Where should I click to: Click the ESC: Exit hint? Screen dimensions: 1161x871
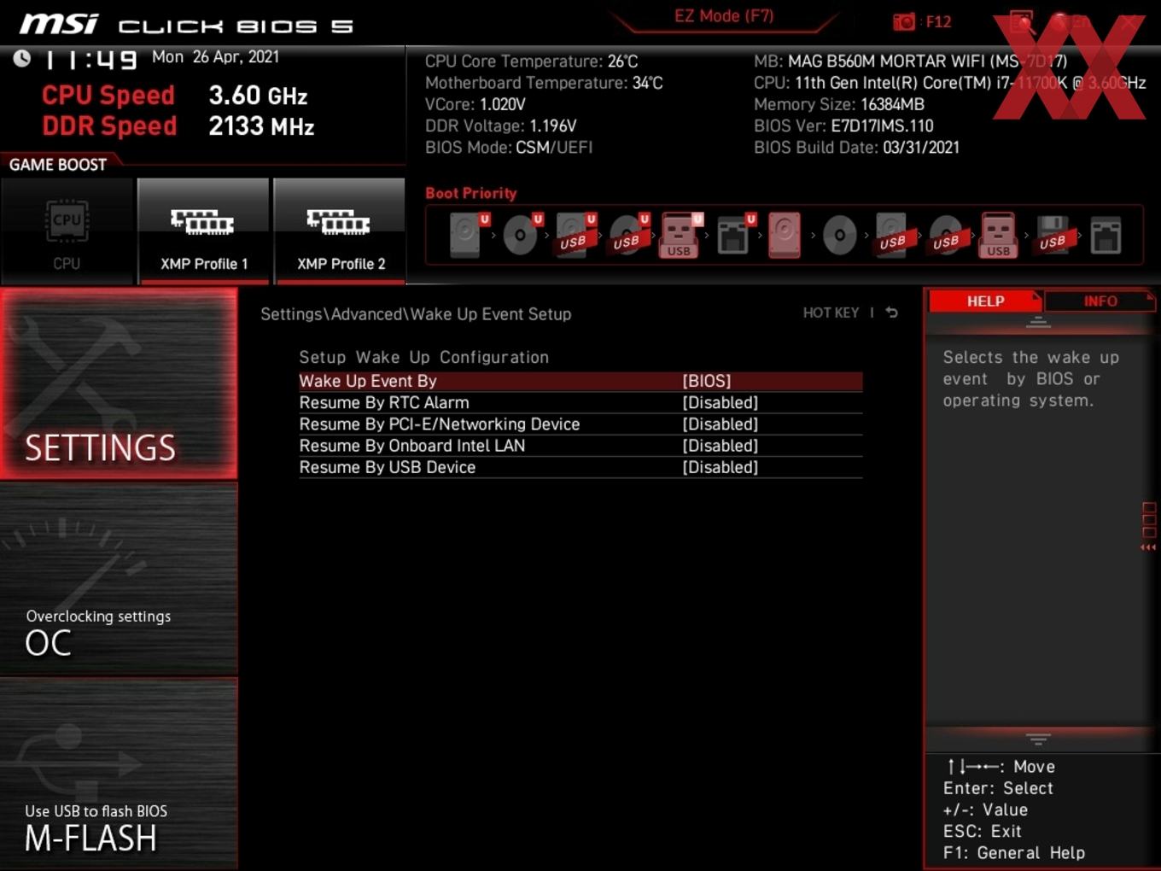[982, 832]
